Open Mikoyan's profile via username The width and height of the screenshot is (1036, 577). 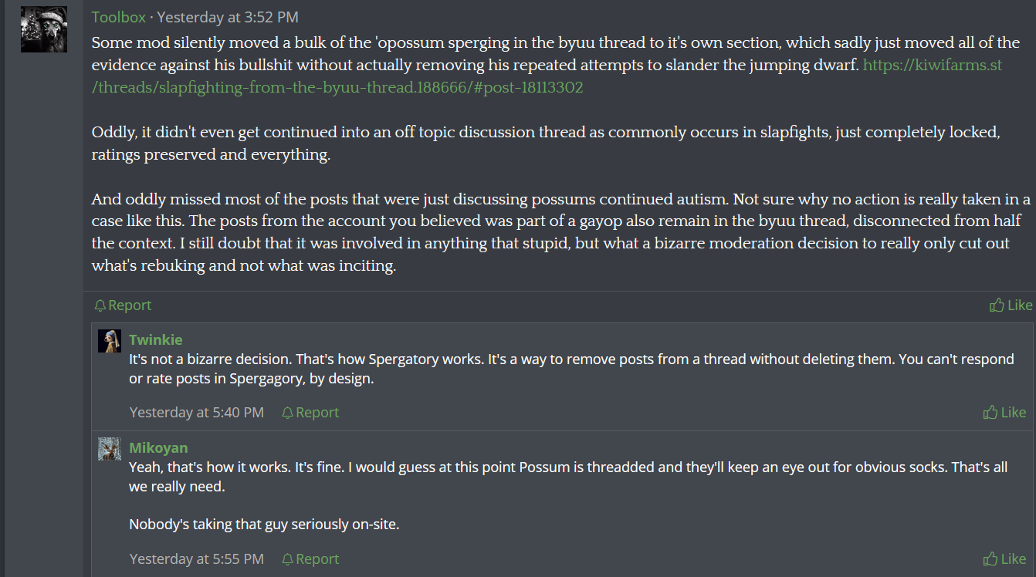[x=158, y=447]
